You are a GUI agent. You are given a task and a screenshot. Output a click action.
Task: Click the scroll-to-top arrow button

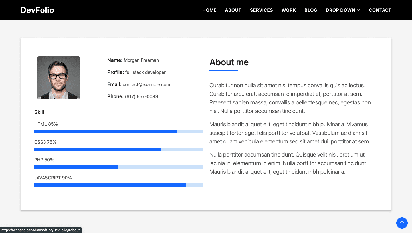(402, 223)
